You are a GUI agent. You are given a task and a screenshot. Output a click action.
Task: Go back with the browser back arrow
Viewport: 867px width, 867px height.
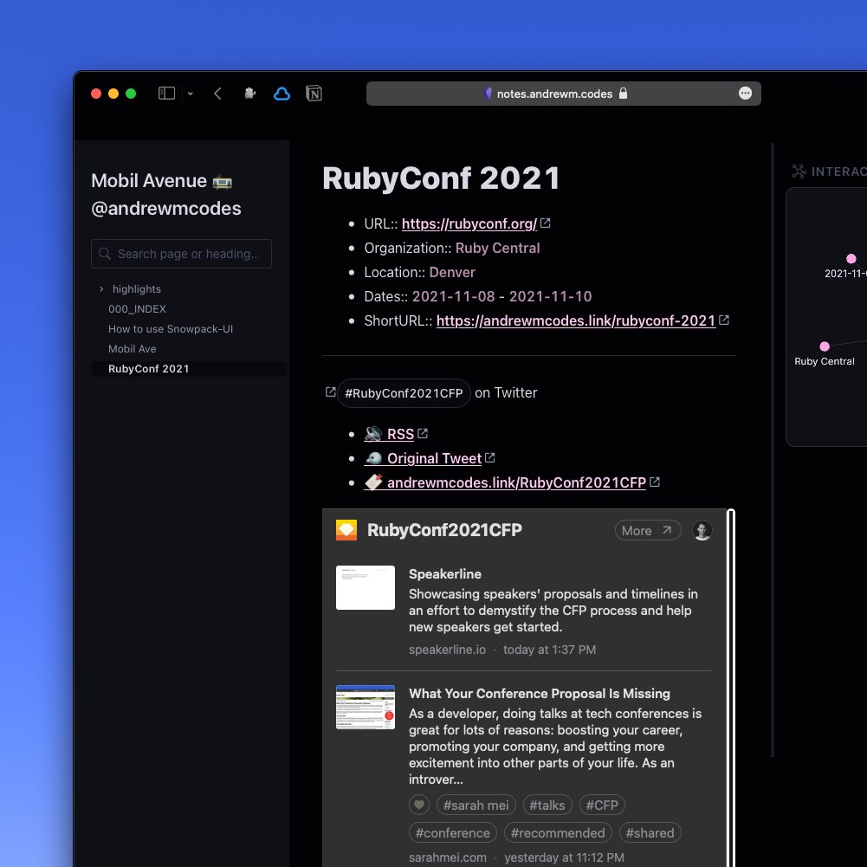pyautogui.click(x=218, y=94)
